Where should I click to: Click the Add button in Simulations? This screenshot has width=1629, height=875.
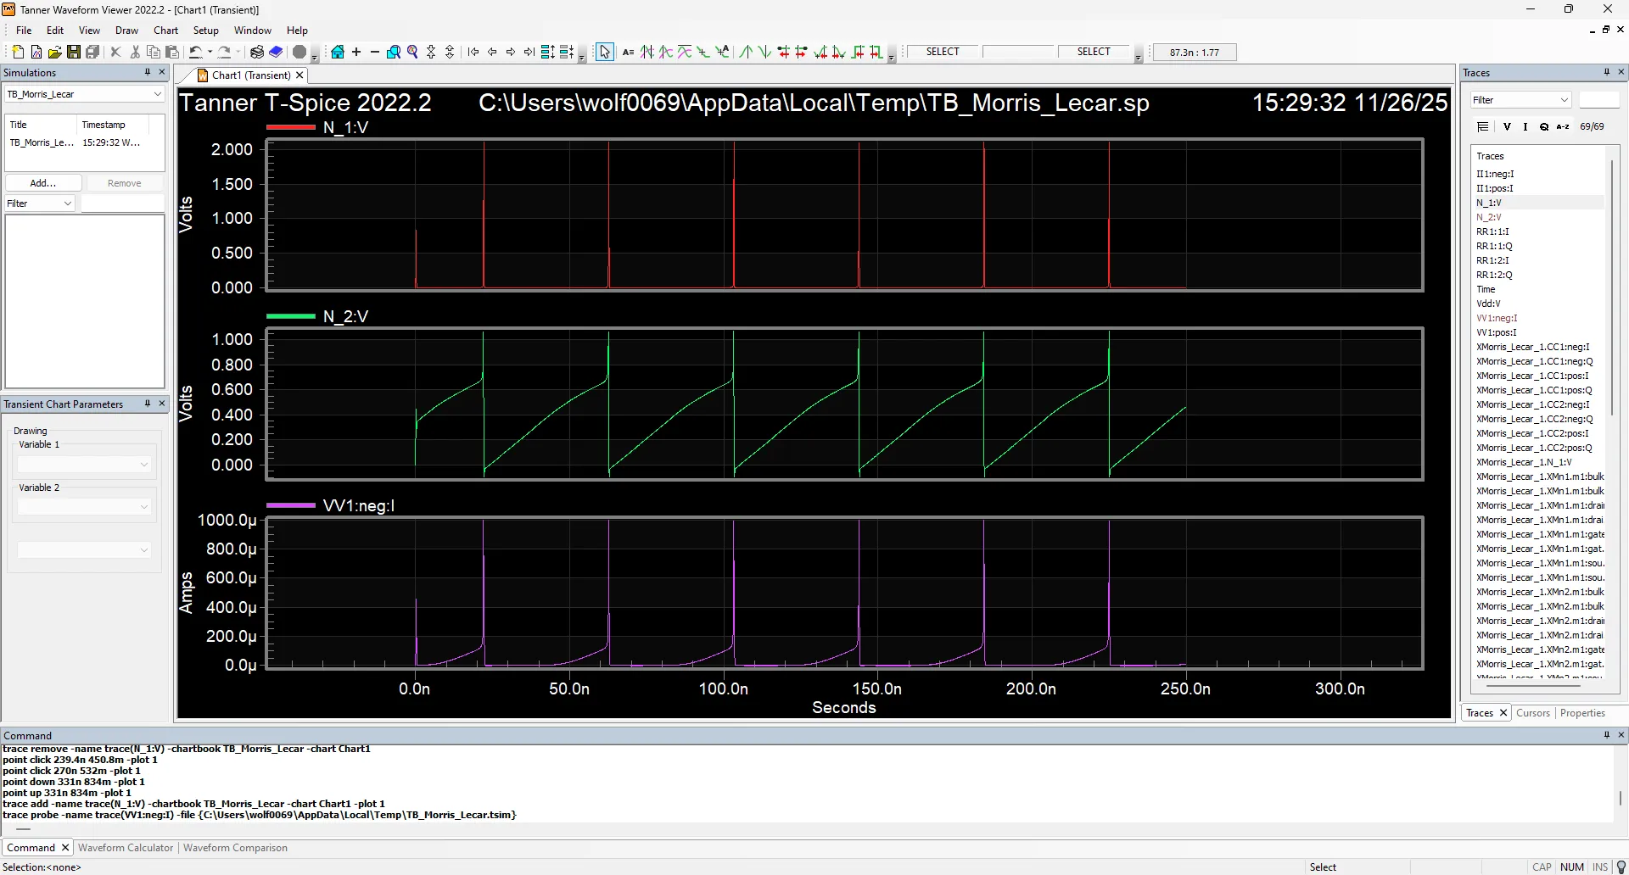click(43, 182)
